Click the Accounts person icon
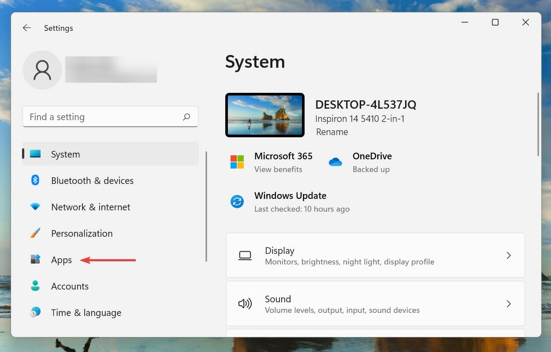 coord(35,286)
